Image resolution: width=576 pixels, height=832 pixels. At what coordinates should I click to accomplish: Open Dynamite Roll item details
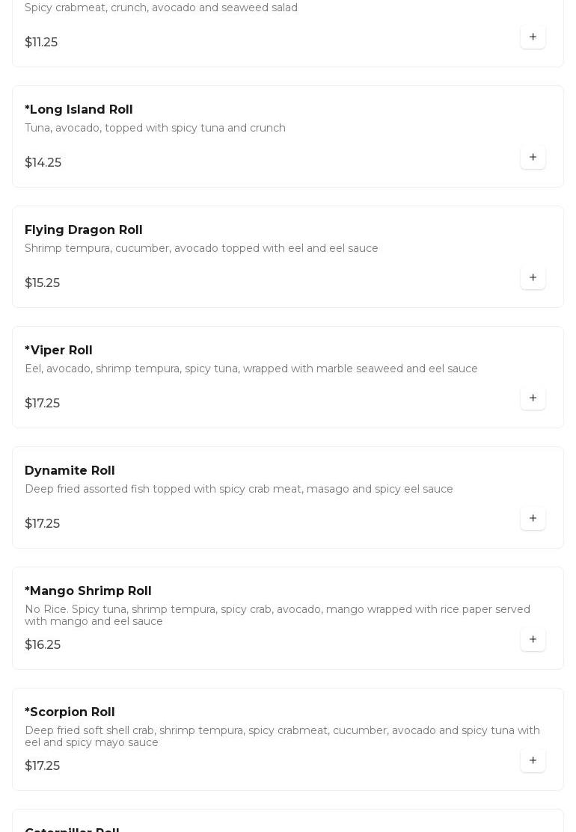(70, 471)
